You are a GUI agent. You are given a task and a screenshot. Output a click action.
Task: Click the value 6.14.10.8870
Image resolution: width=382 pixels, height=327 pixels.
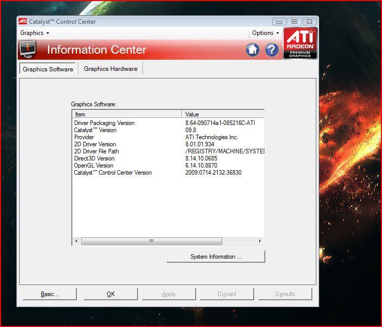(201, 166)
